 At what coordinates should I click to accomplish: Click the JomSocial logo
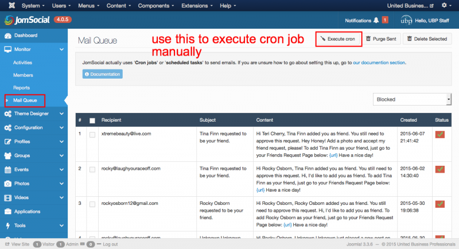click(27, 20)
